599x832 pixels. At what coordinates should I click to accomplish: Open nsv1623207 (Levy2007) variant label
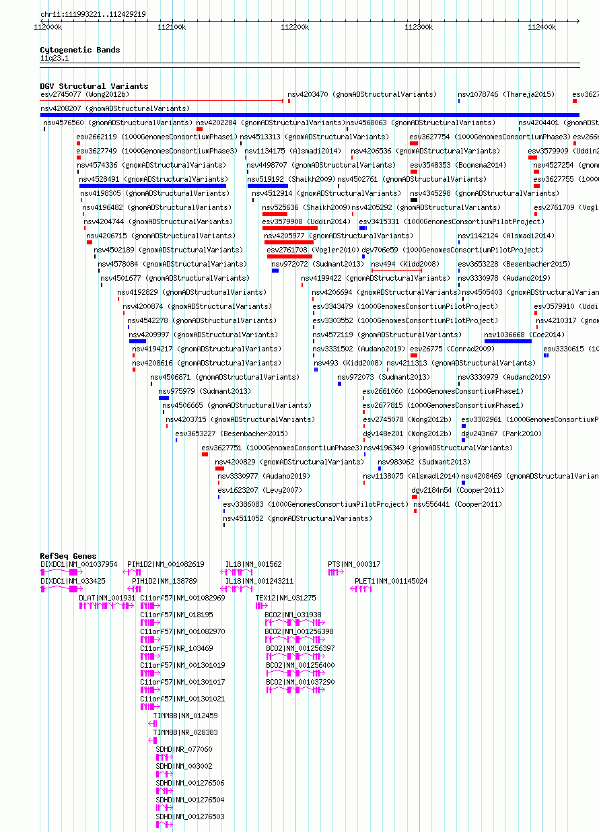point(260,490)
